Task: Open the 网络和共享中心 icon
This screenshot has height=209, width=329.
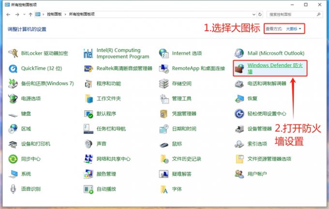Action: [x=88, y=159]
